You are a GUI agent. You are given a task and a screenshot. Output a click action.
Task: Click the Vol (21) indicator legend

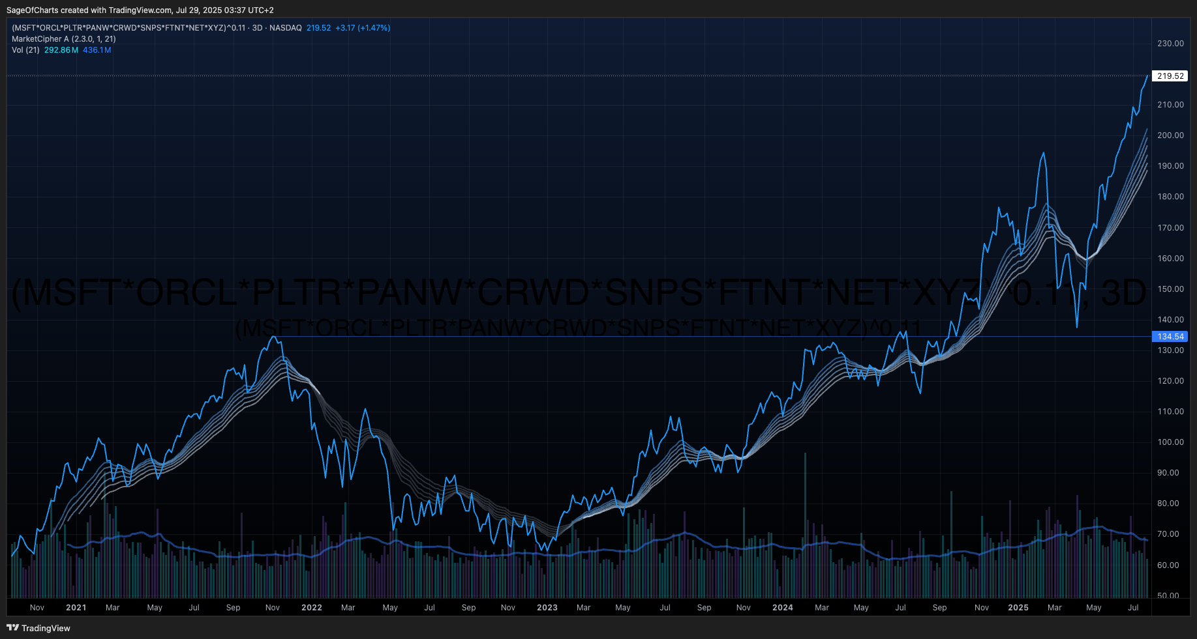tap(25, 50)
